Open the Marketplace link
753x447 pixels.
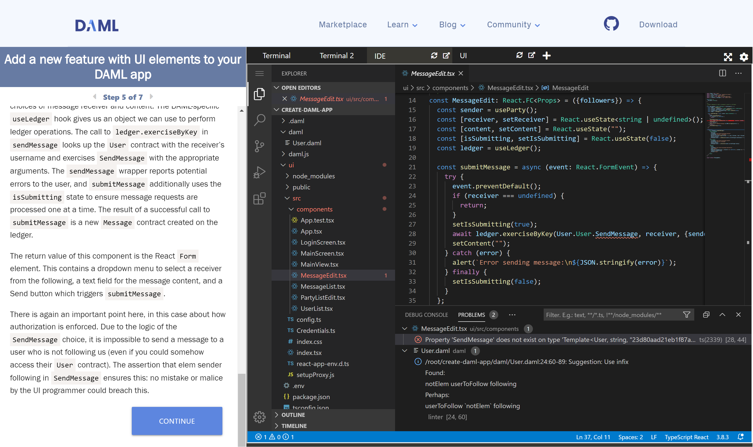343,25
